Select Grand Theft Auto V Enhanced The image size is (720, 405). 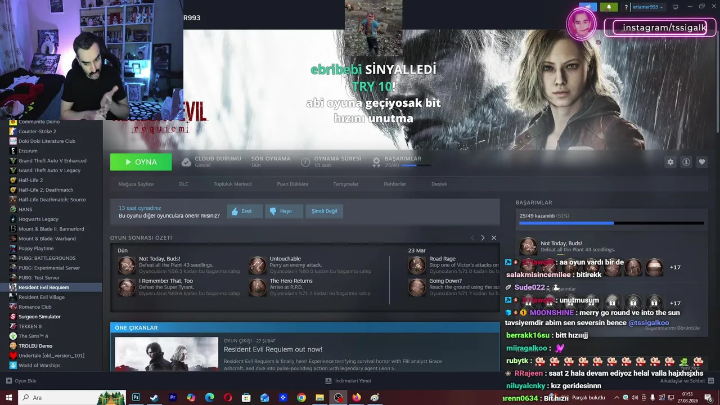[x=52, y=160]
